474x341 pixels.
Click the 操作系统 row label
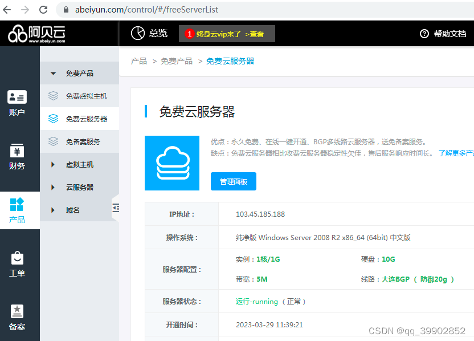pyautogui.click(x=182, y=238)
